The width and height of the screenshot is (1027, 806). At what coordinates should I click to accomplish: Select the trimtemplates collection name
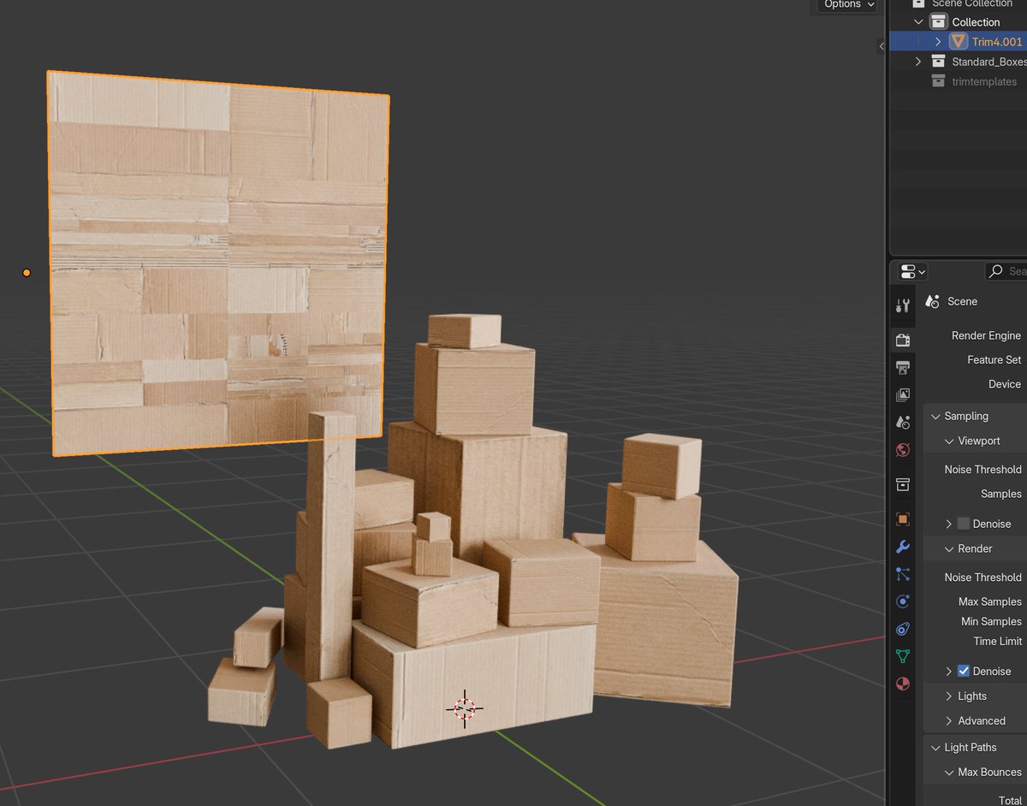[x=984, y=82]
